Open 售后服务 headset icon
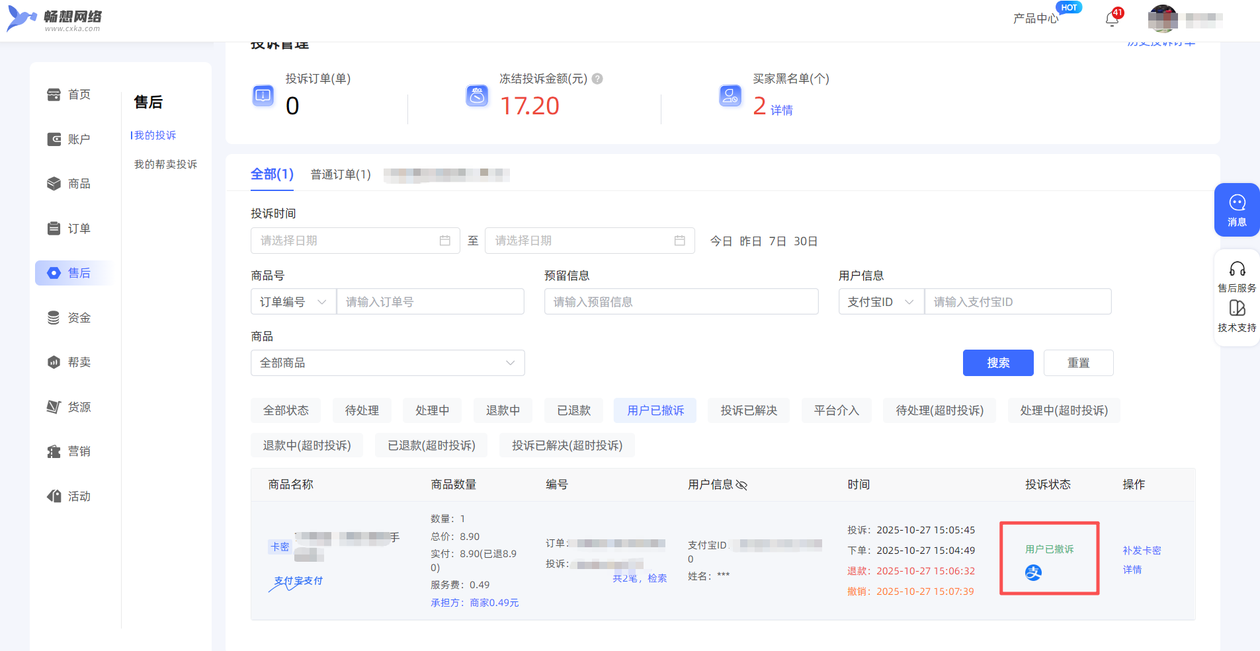 click(x=1237, y=270)
